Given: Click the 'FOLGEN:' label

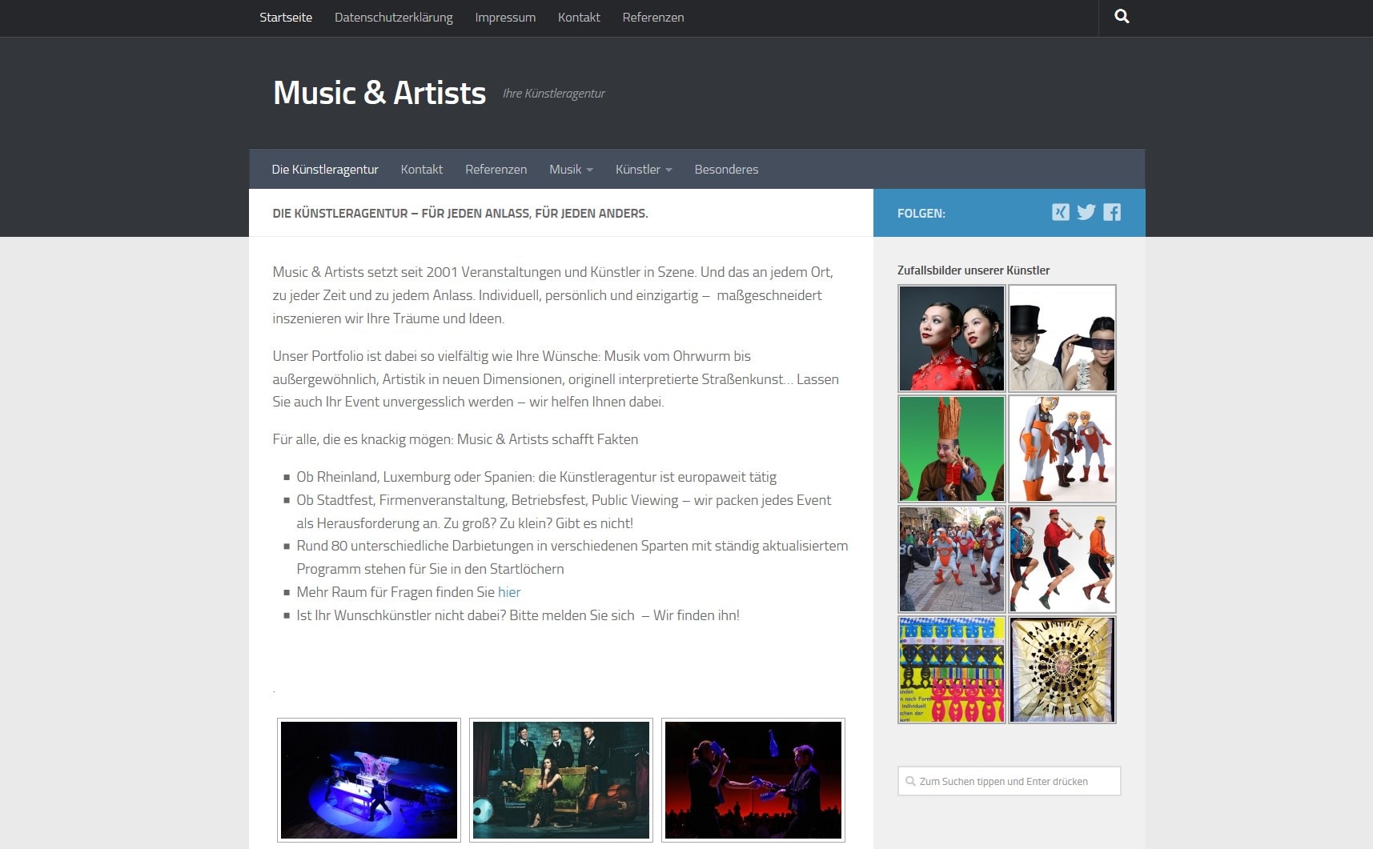Looking at the screenshot, I should [x=921, y=214].
